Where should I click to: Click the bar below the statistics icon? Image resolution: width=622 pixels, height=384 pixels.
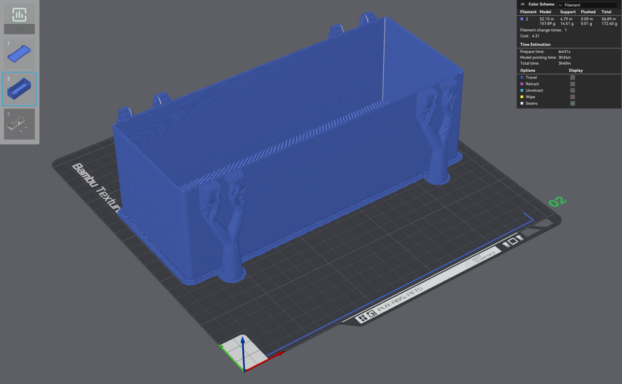click(19, 29)
